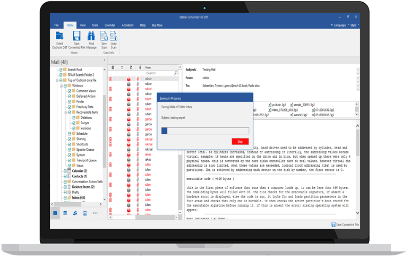
Task: Select Deleted Items (2) folder
Action: pos(83,187)
